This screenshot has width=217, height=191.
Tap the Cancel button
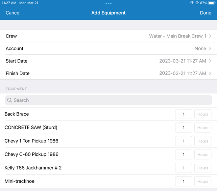pyautogui.click(x=13, y=13)
